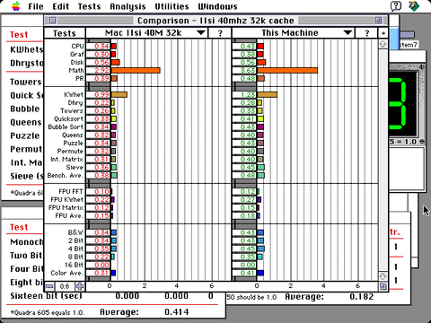Select the KWhet row label in Comparison
This screenshot has width=431, height=323.
74,94
